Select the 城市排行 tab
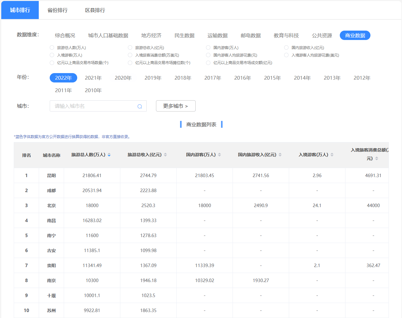Viewport: 402px width, 318px height. 20,10
